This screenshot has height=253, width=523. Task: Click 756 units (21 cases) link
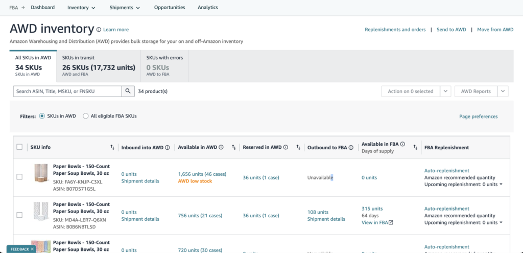coord(200,216)
